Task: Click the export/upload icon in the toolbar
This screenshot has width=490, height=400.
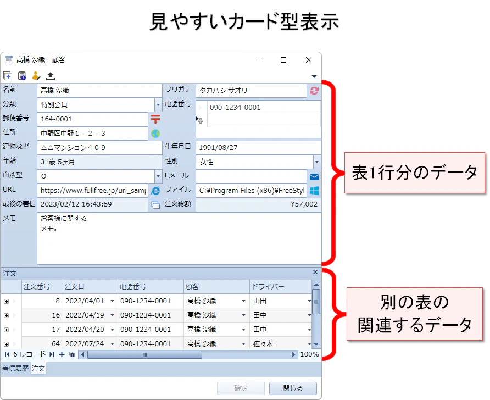Action: [x=50, y=76]
